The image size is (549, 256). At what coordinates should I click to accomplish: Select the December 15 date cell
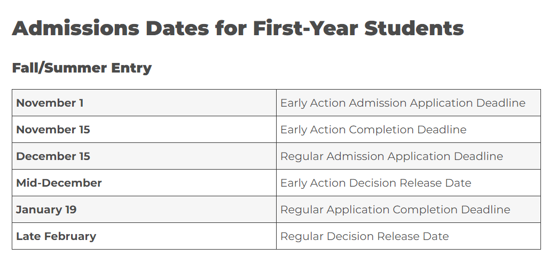(53, 156)
